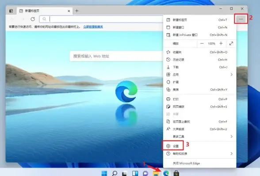Click the "100%" zoom level value
The height and width of the screenshot is (176, 260).
pos(211,43)
